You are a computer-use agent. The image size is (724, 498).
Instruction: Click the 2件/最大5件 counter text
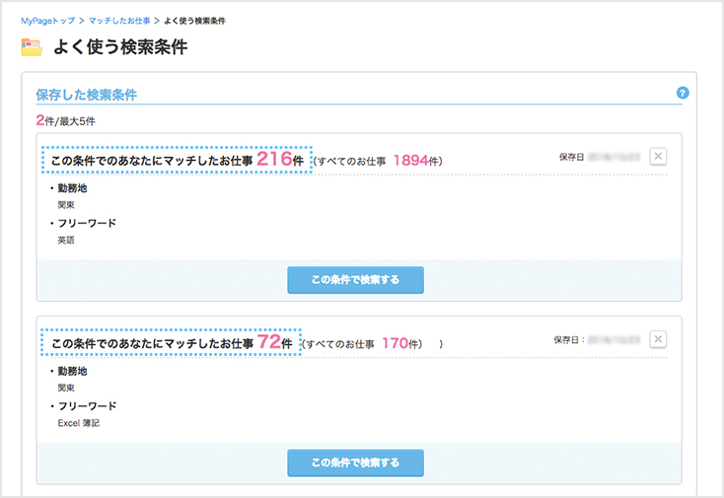65,120
